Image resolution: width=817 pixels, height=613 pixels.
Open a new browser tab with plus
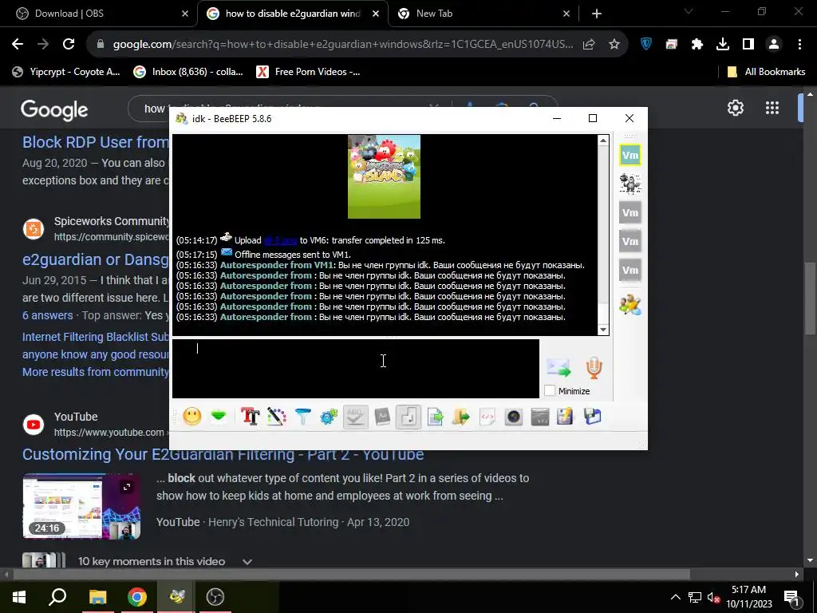tap(597, 14)
